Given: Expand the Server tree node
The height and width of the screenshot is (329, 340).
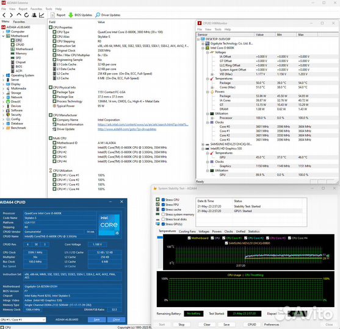Looking at the screenshot, I should [3, 80].
